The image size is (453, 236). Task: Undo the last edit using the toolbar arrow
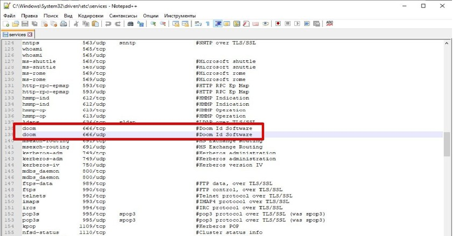(108, 24)
